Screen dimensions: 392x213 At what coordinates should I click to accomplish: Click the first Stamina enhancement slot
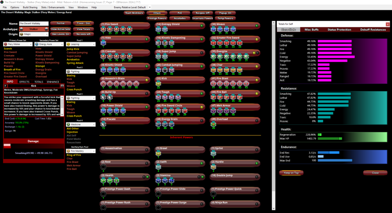(x=158, y=180)
